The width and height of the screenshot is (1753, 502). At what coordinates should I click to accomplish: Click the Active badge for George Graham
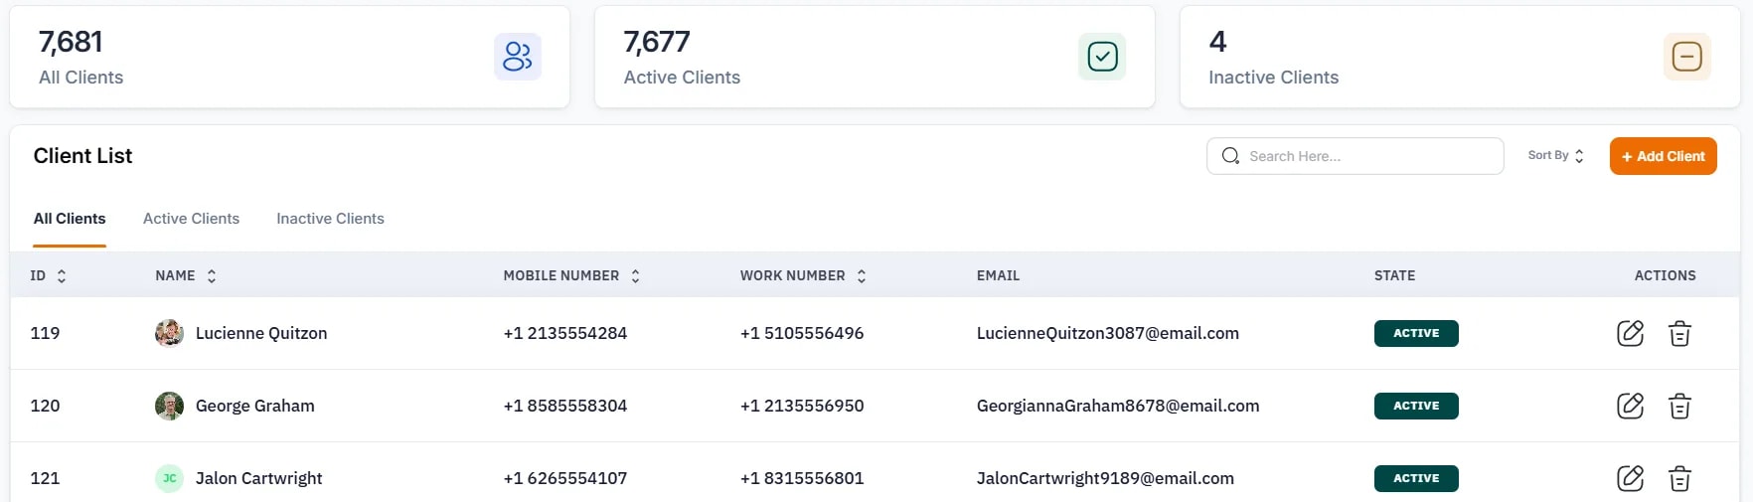point(1416,406)
